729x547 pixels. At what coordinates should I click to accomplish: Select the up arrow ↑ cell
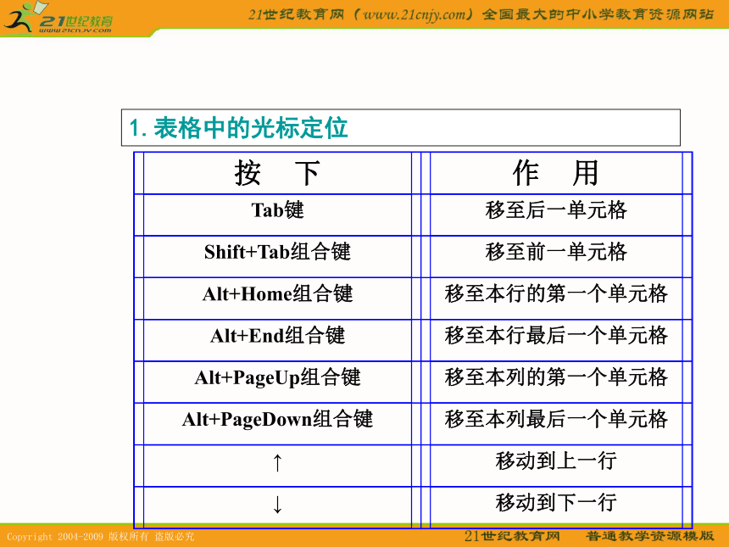[277, 466]
